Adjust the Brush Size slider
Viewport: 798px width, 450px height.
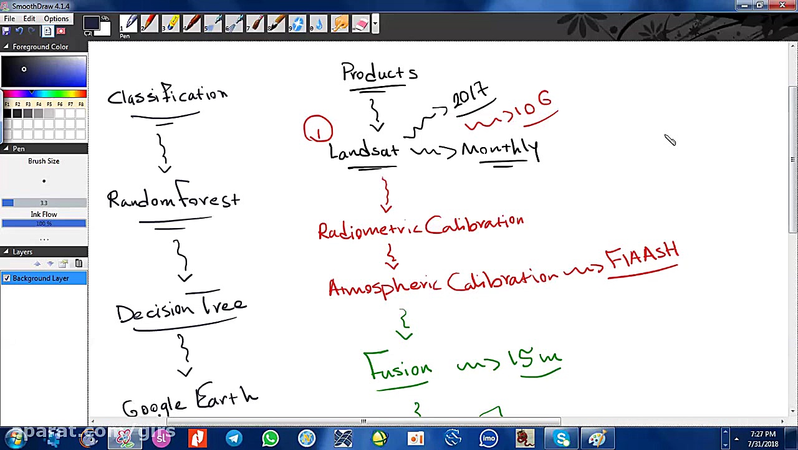coord(44,203)
